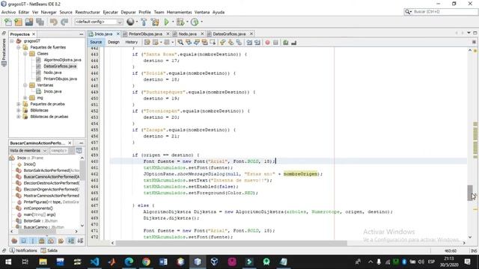Open the Debug Project dropdown arrow
This screenshot has width=479, height=269.
187,22
